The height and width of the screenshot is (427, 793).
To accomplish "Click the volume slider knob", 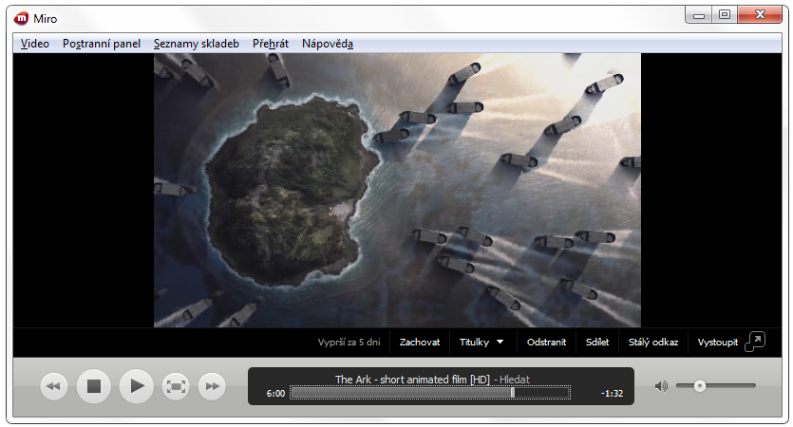I will point(699,386).
